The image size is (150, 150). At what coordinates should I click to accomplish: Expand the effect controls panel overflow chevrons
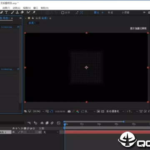tap(20, 18)
